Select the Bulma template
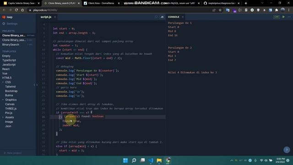The image size is (293, 165). coord(9,95)
